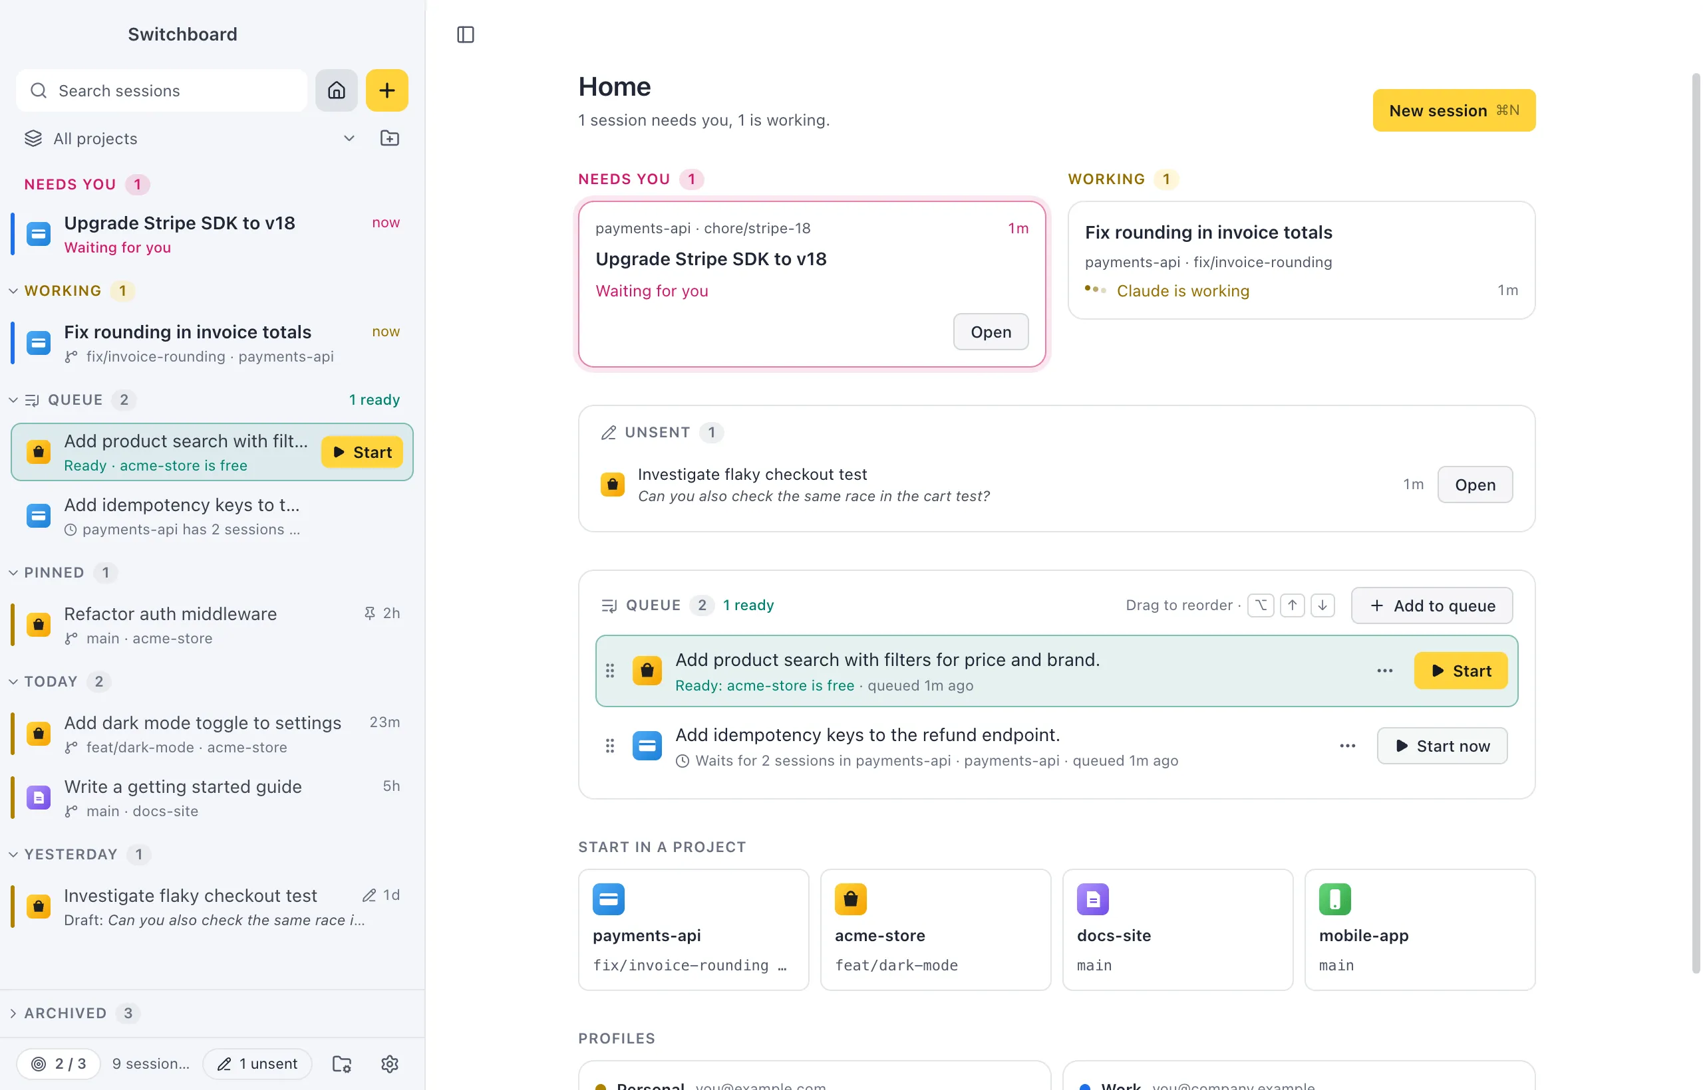Select Fix rounding in invoice totals sidebar session
Image resolution: width=1703 pixels, height=1090 pixels.
coord(211,343)
